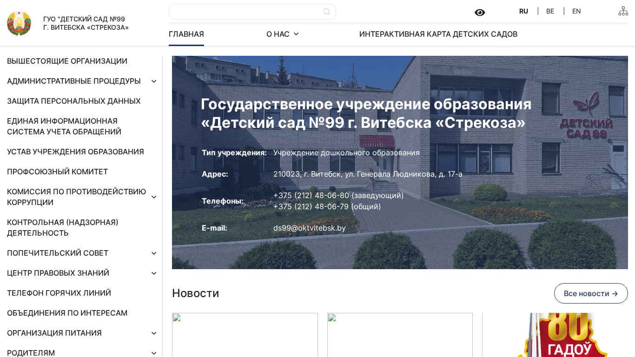Open the ГЛАВНАЯ tab
The height and width of the screenshot is (357, 635).
click(186, 34)
